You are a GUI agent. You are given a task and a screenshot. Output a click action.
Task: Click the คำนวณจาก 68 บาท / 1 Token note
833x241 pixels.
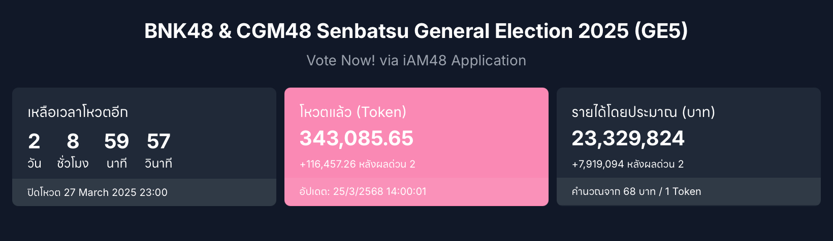click(636, 191)
